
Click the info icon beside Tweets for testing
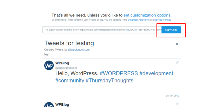(177, 44)
